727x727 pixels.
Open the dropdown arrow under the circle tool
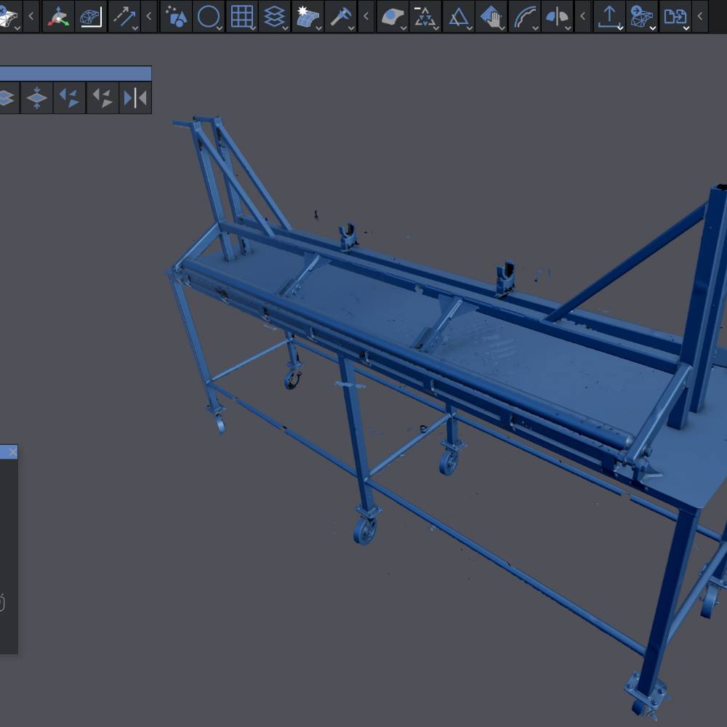point(220,28)
